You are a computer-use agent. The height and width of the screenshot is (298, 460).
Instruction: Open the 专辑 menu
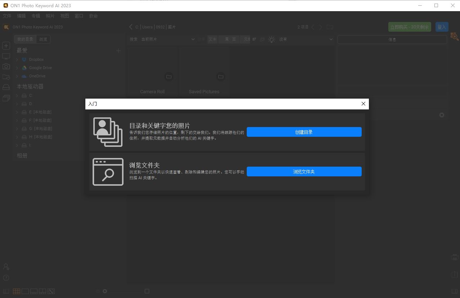tap(36, 16)
